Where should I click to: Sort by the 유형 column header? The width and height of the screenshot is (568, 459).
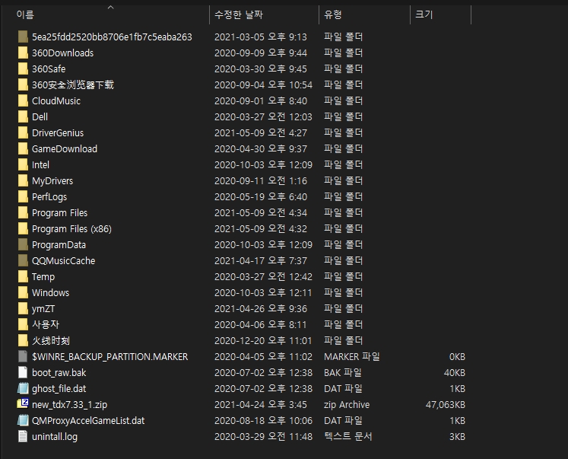[333, 14]
